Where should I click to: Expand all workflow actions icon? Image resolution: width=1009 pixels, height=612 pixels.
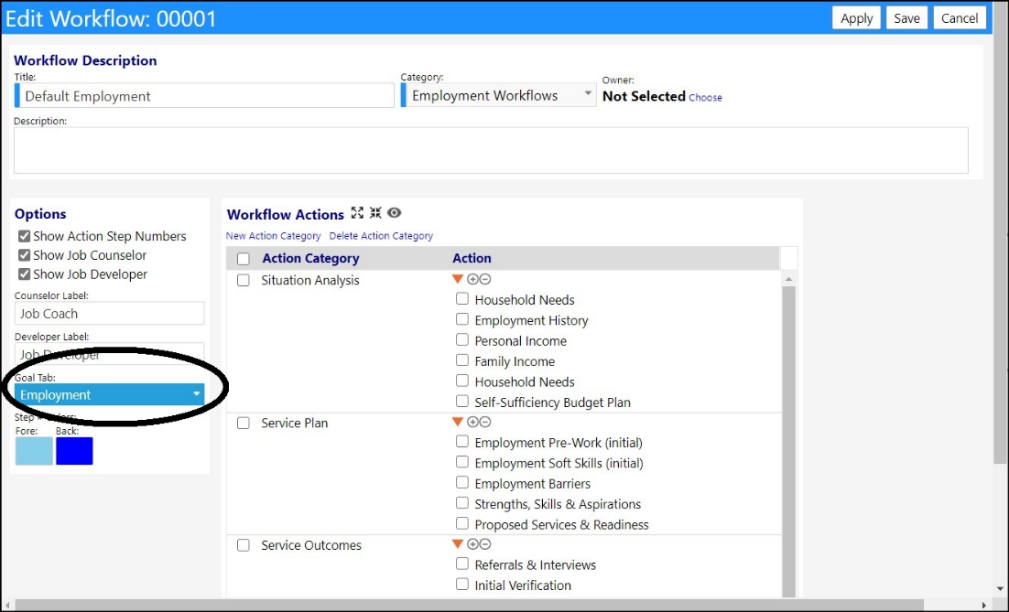pos(357,213)
